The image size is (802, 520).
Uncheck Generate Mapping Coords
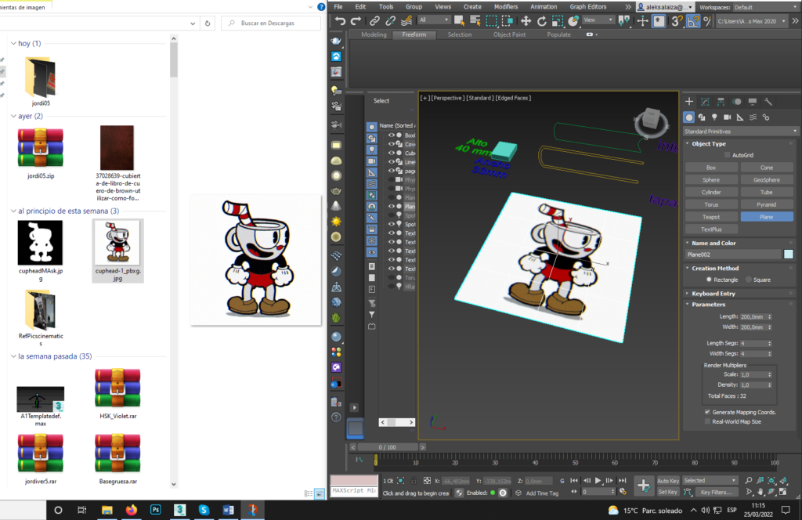click(x=707, y=412)
